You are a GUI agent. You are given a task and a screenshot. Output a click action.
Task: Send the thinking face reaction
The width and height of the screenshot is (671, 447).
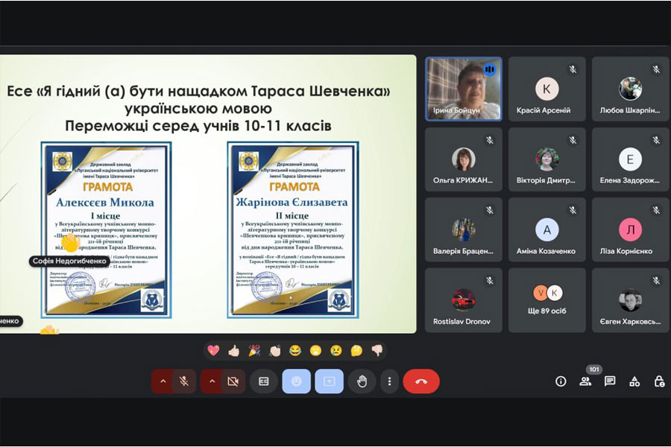[x=356, y=351]
